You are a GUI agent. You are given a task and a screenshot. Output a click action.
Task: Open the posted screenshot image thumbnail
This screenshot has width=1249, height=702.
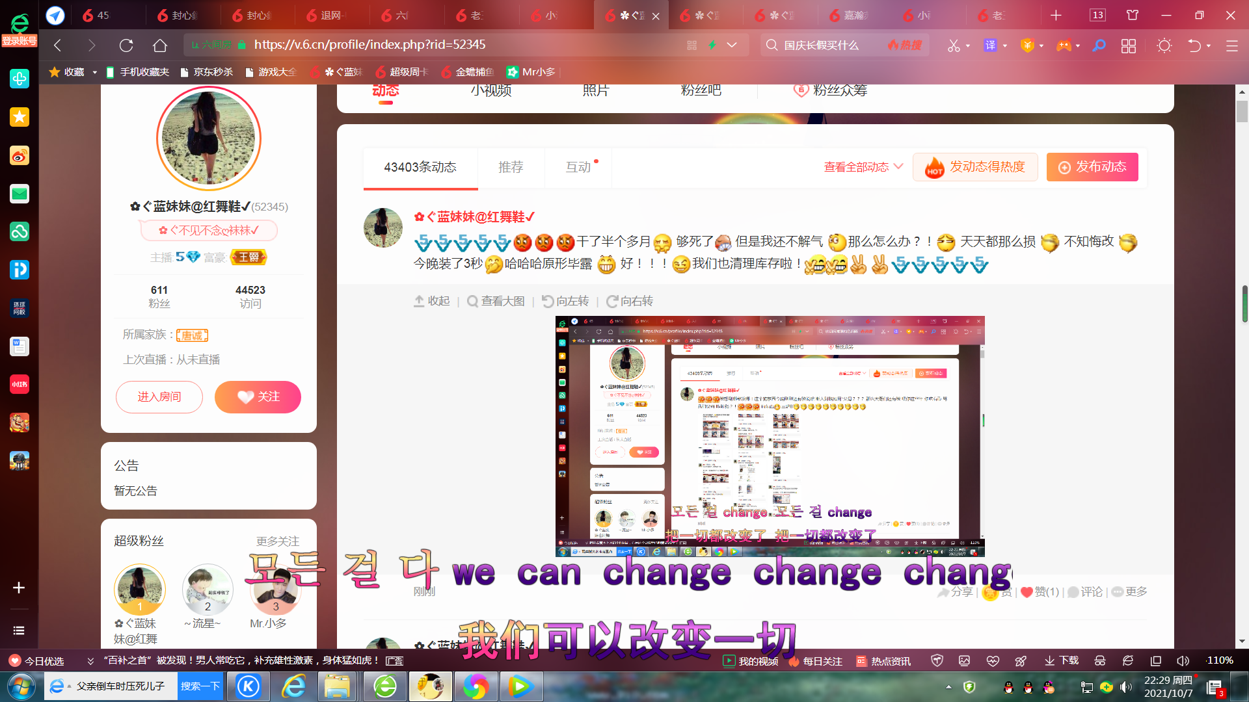tap(770, 435)
